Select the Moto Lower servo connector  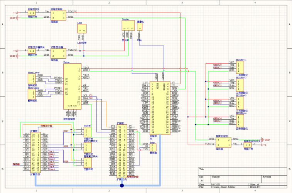[x=32, y=79]
